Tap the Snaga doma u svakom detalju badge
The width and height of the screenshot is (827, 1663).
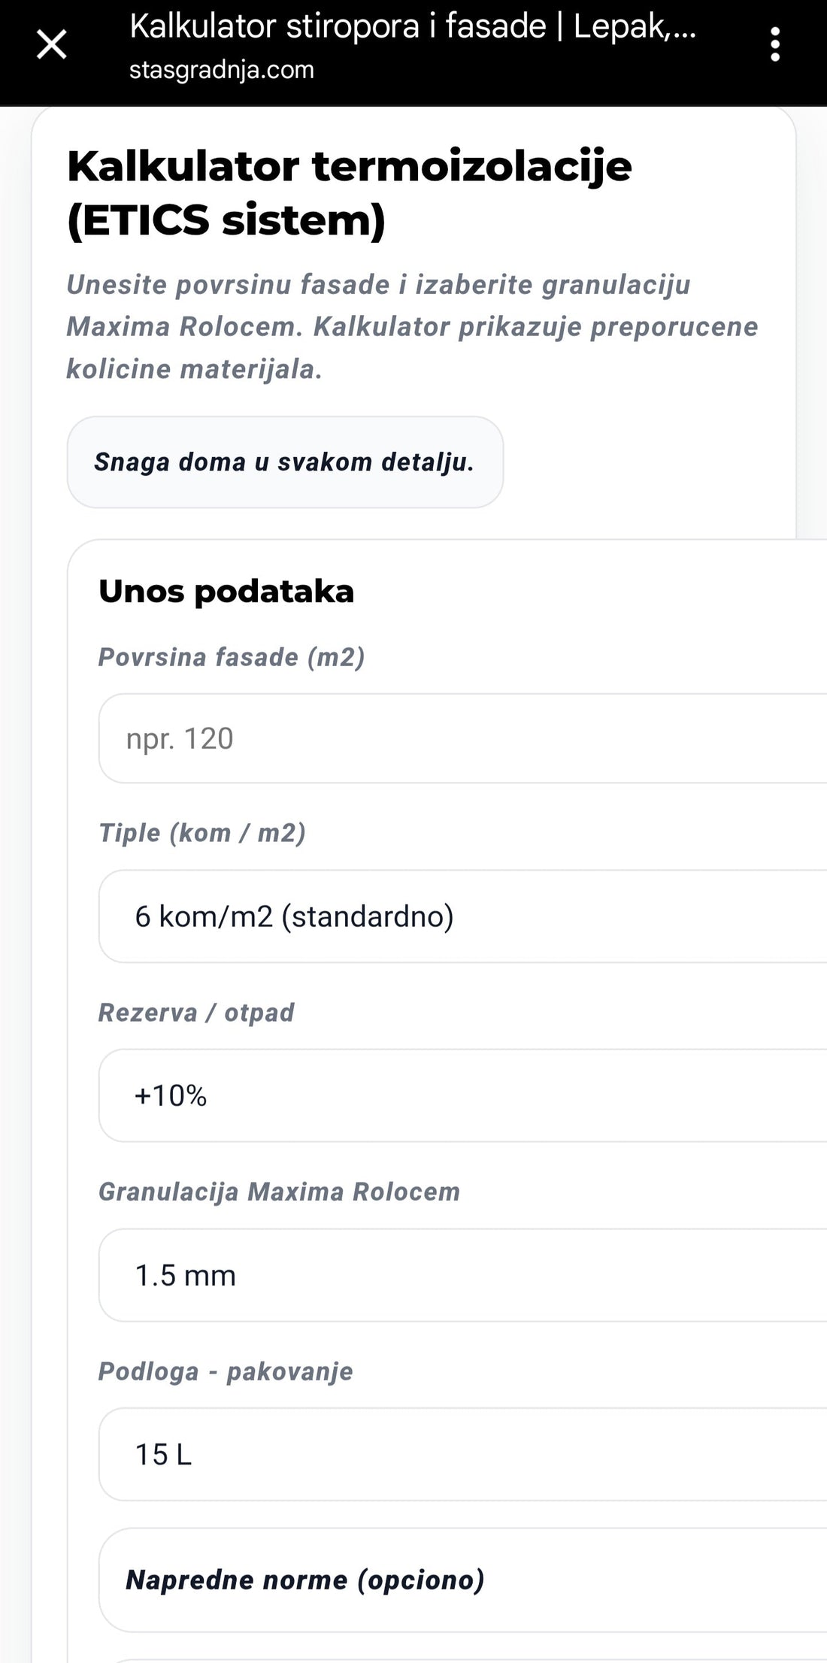[285, 462]
